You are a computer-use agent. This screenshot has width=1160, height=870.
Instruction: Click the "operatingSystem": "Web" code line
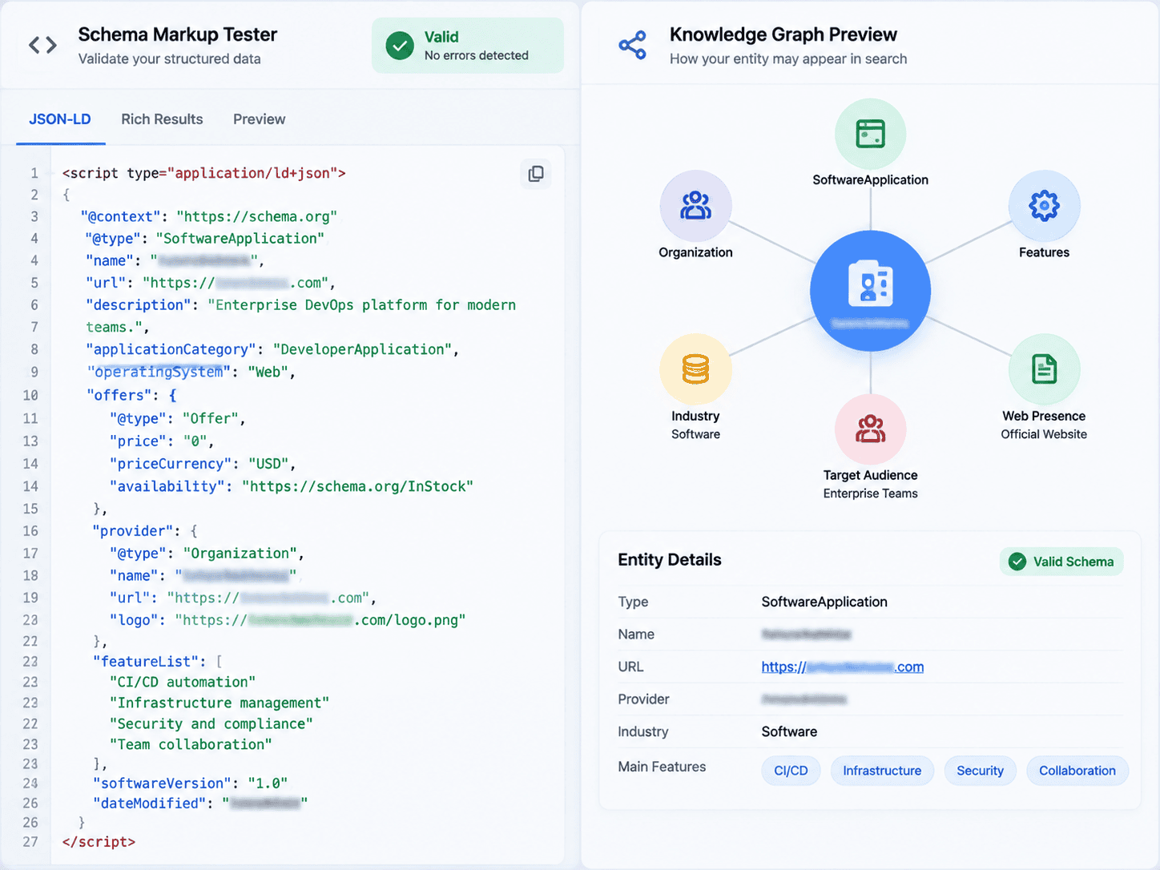191,372
